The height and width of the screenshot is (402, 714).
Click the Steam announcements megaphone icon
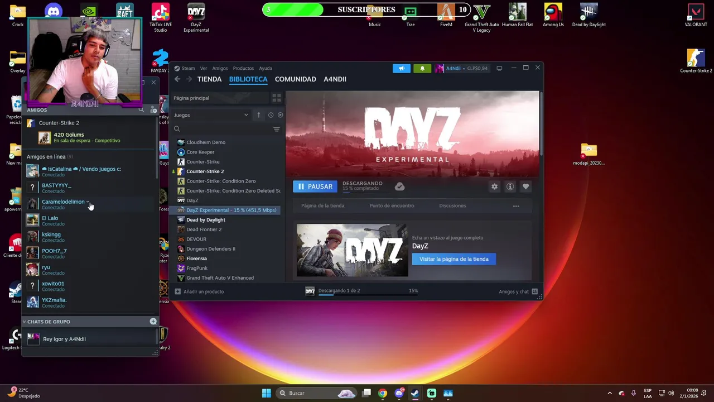click(x=401, y=68)
